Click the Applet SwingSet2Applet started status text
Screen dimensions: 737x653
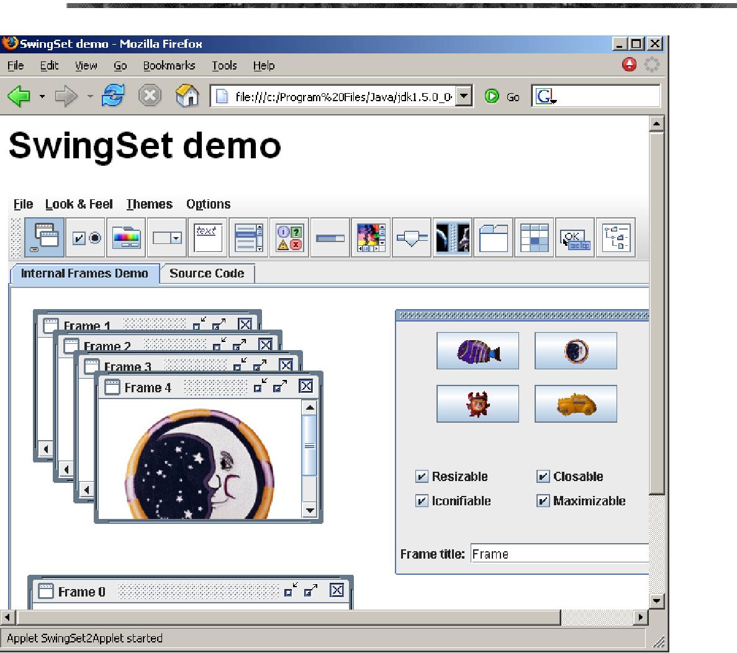click(84, 638)
